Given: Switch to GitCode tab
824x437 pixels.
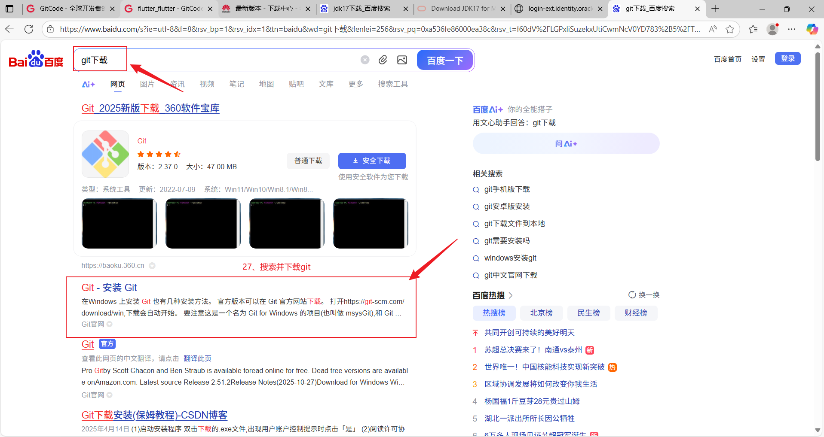Looking at the screenshot, I should tap(67, 9).
